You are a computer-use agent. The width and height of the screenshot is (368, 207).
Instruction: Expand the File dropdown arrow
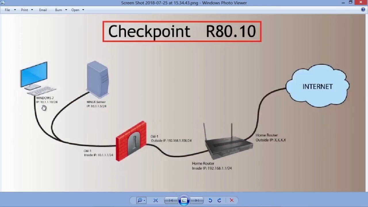[x=15, y=10]
